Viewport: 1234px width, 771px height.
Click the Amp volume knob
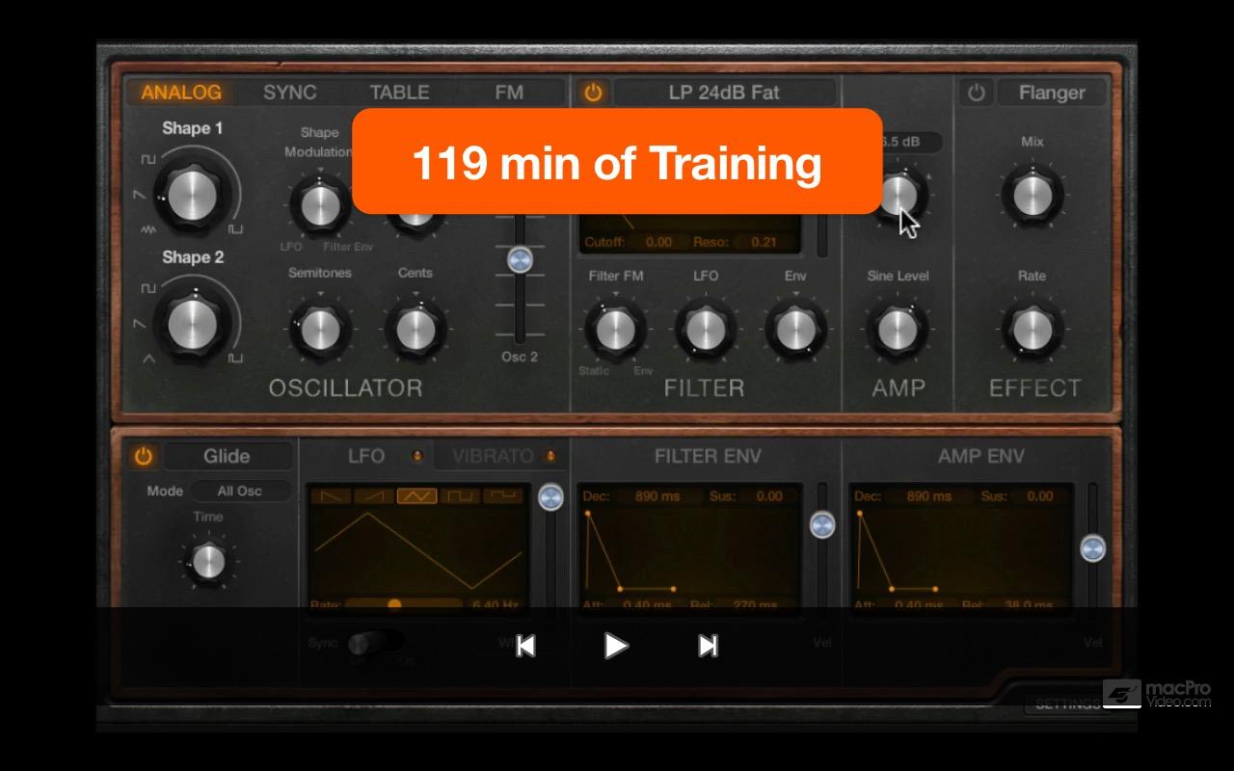click(x=898, y=196)
